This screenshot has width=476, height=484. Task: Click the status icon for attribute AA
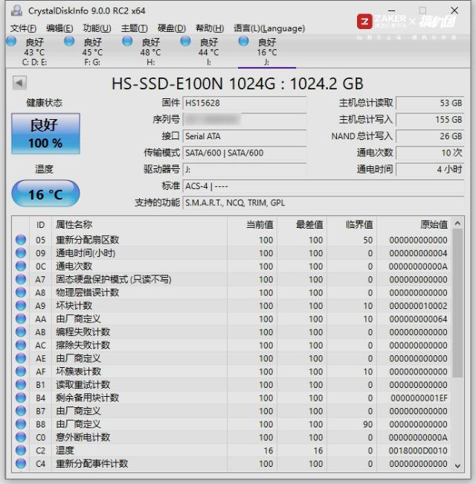pos(21,319)
